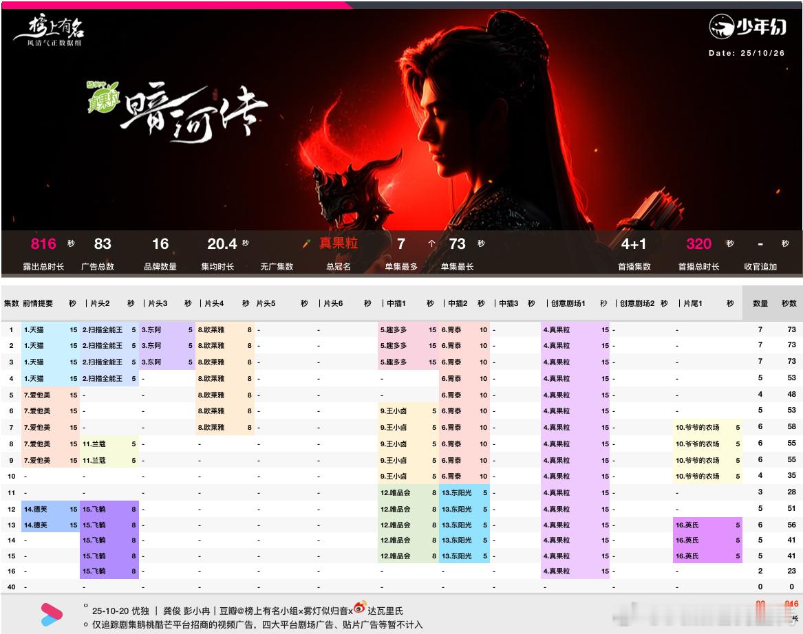This screenshot has width=803, height=634.
Task: Click 1.天猫 cell in episode 1 row
Action: click(50, 329)
